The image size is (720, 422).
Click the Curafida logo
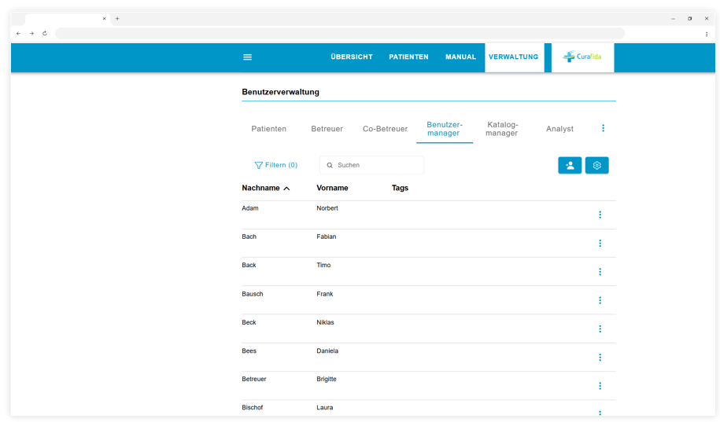point(582,57)
